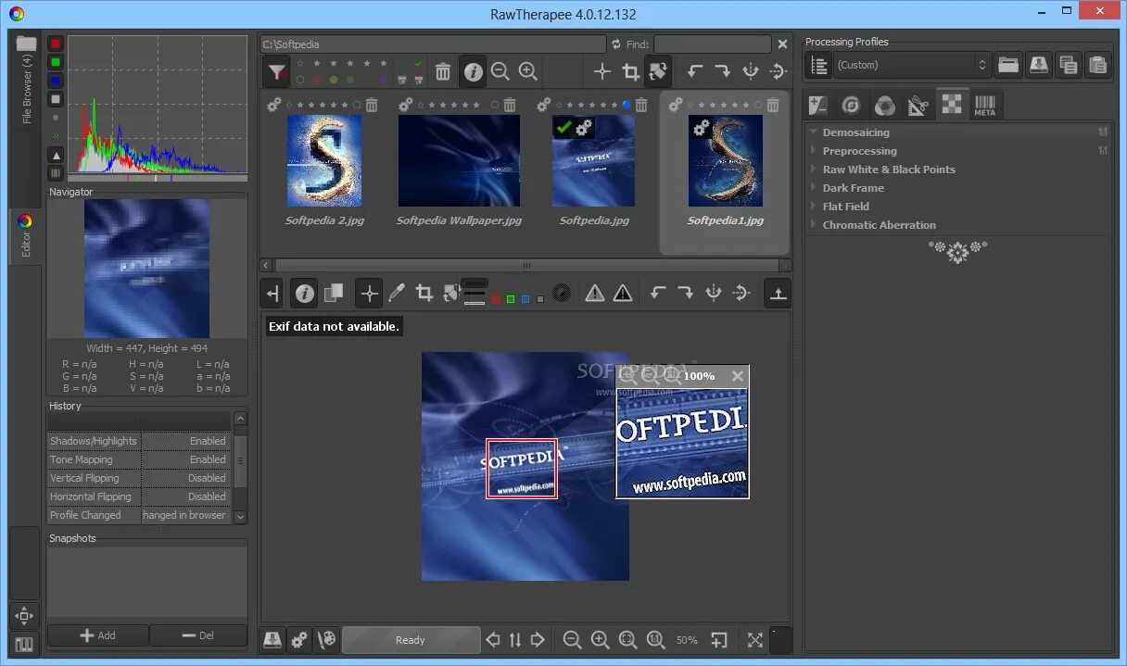
Task: Open the Softpedia Wallpaper.jpg thumbnail
Action: 459,160
